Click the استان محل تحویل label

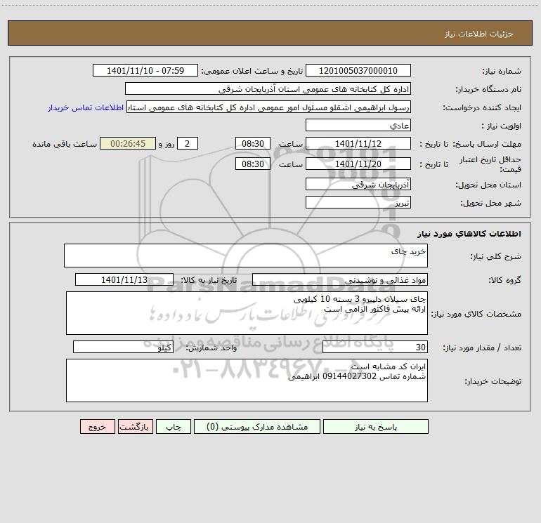[488, 185]
